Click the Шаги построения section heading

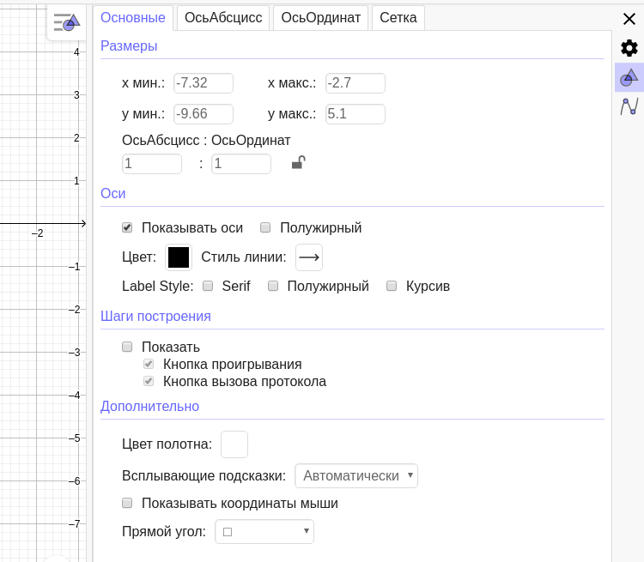coord(155,316)
